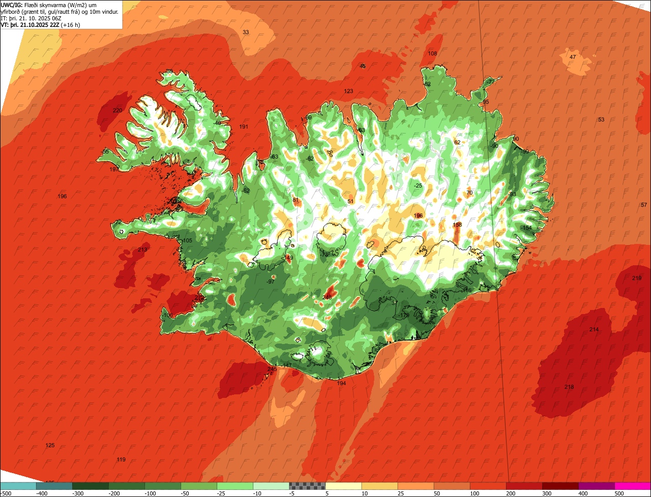Image resolution: width=651 pixels, height=497 pixels.
Task: Click the map value '125'
Action: pos(50,445)
